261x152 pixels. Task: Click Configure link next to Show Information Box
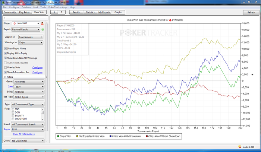(37, 72)
